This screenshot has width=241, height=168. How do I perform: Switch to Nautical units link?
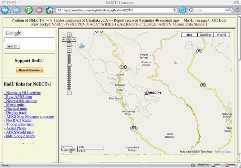pyautogui.click(x=16, y=109)
